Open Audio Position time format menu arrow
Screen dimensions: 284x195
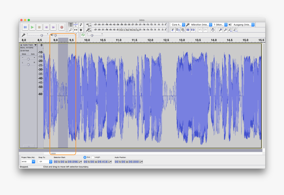142,161
